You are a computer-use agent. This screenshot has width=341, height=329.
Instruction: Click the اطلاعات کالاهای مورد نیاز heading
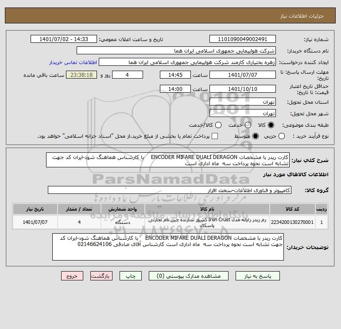tap(296, 174)
